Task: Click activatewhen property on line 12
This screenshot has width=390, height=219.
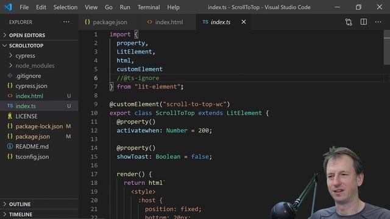Action: click(138, 130)
